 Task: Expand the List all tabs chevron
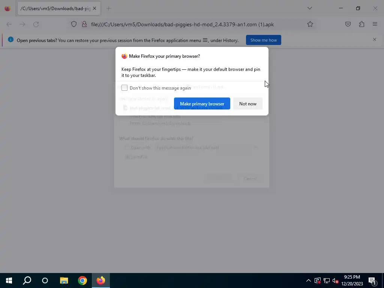pos(309,8)
